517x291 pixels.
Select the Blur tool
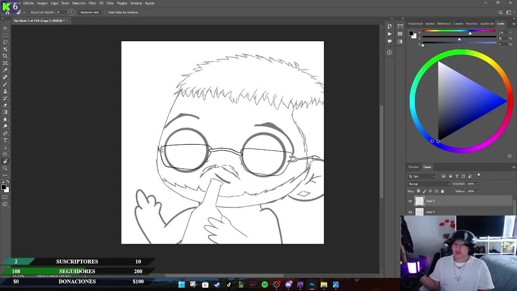(x=5, y=119)
